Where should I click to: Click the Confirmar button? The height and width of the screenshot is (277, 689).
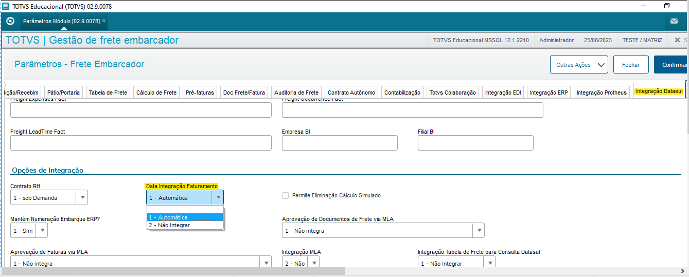pos(672,65)
